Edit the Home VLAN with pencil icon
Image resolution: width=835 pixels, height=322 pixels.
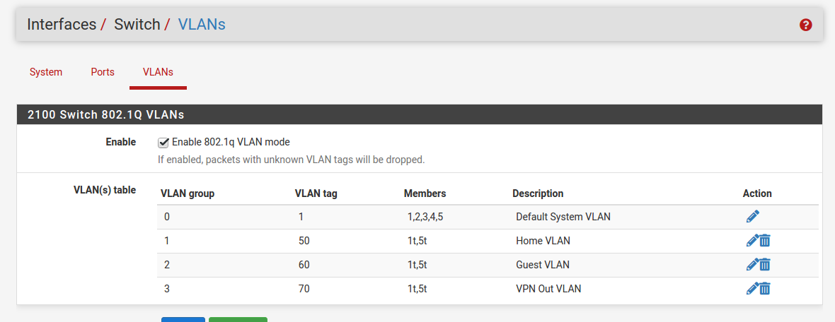(752, 241)
